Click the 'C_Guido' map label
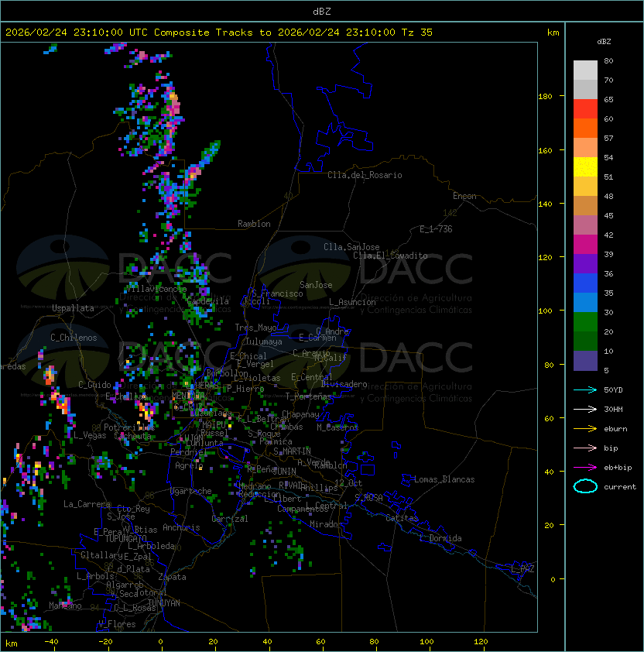The image size is (644, 652). pos(94,385)
